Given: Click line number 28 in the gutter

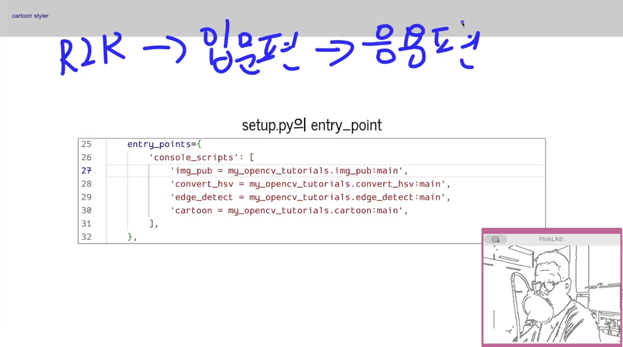Looking at the screenshot, I should click(x=86, y=184).
